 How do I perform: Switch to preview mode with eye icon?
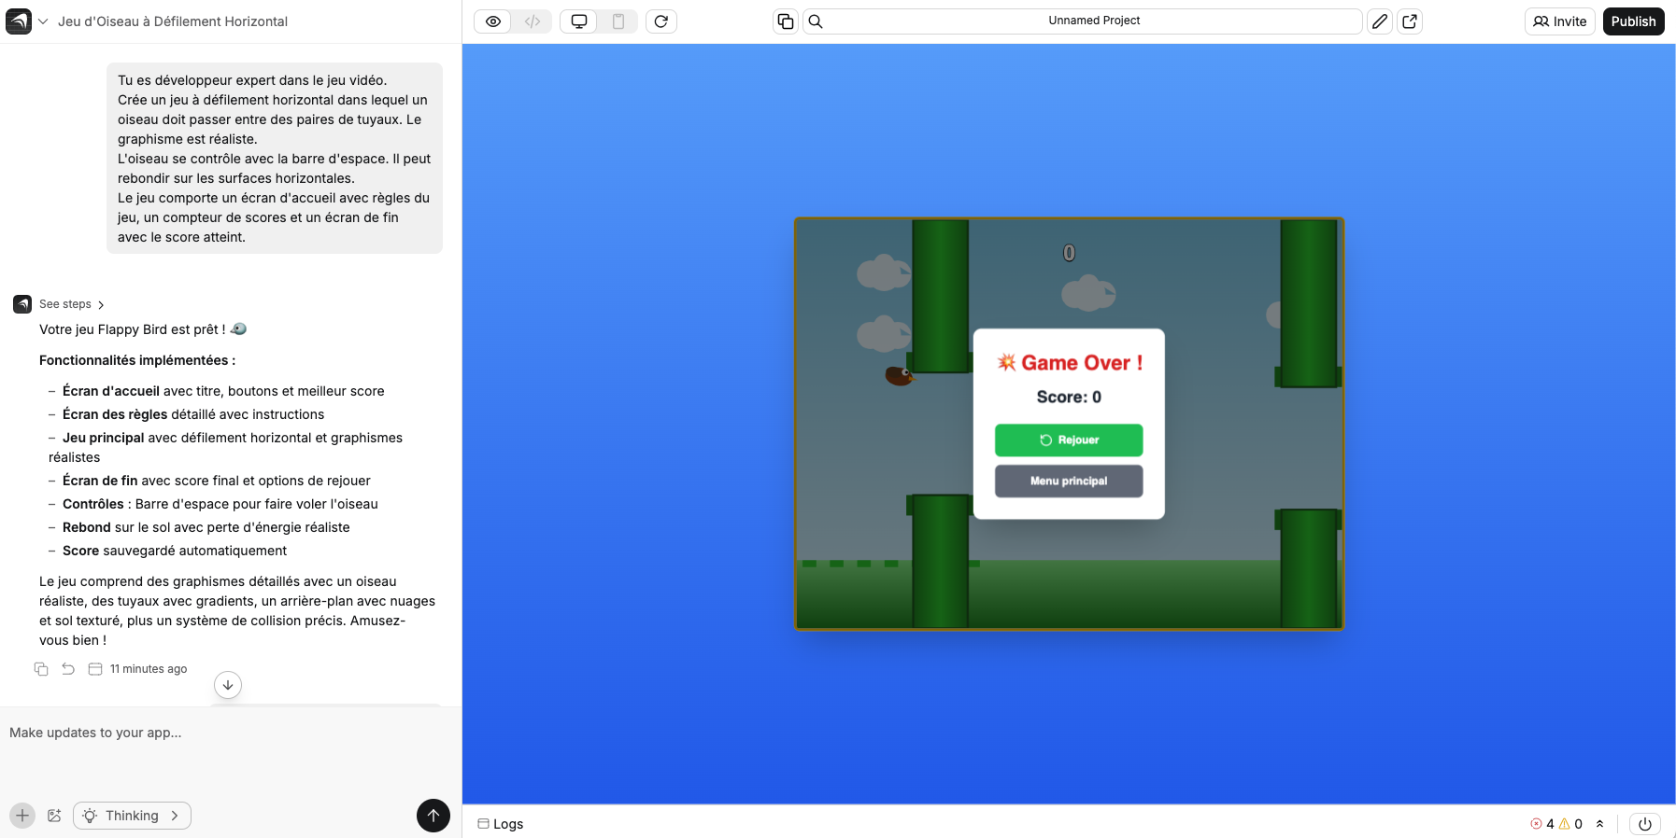493,21
